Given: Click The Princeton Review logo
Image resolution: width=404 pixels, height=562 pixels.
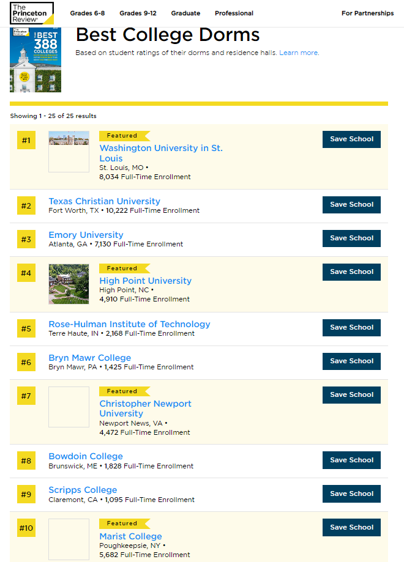Looking at the screenshot, I should [x=32, y=13].
